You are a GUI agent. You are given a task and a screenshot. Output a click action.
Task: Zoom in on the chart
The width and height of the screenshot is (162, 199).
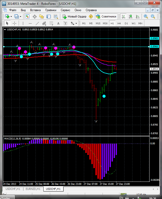[x=146, y=16]
